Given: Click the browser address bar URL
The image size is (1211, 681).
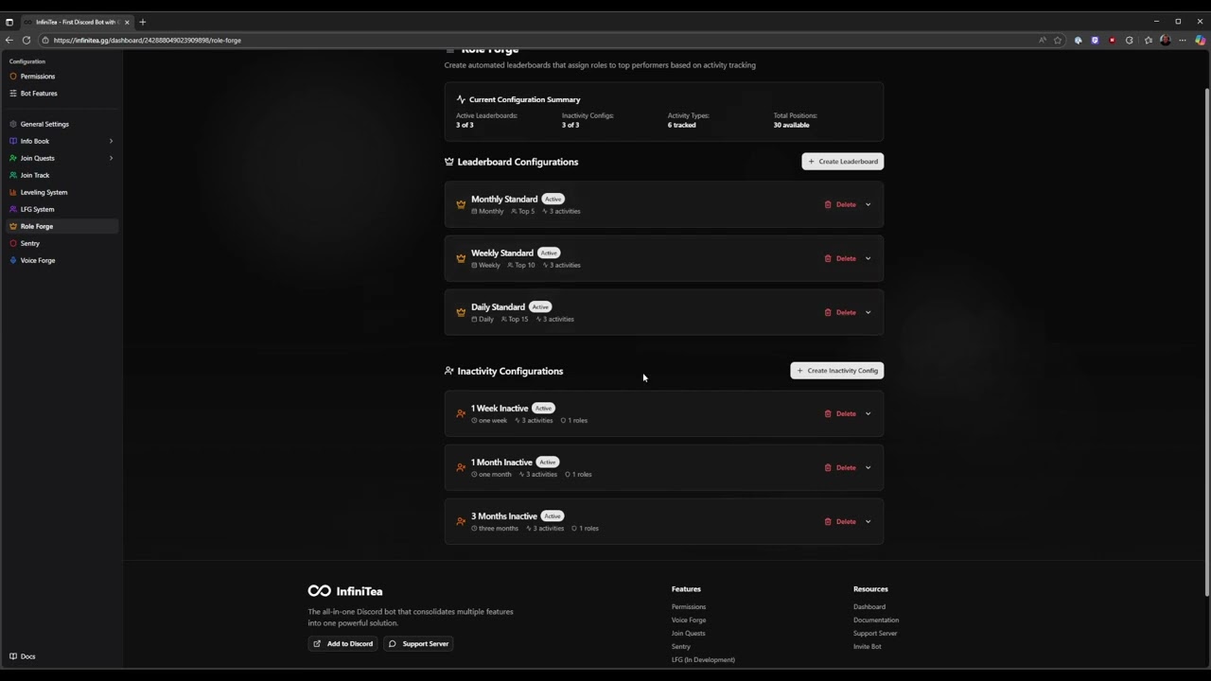Looking at the screenshot, I should [148, 41].
